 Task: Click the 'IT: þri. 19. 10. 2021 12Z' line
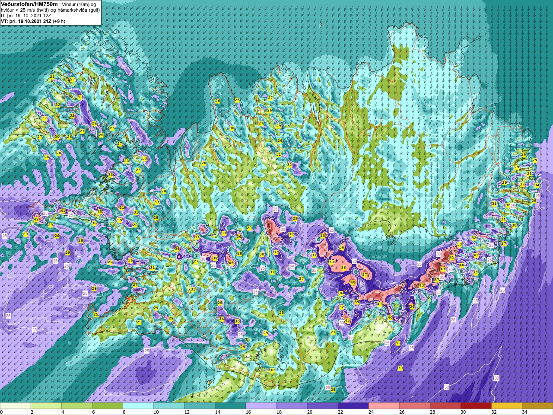tap(25, 15)
